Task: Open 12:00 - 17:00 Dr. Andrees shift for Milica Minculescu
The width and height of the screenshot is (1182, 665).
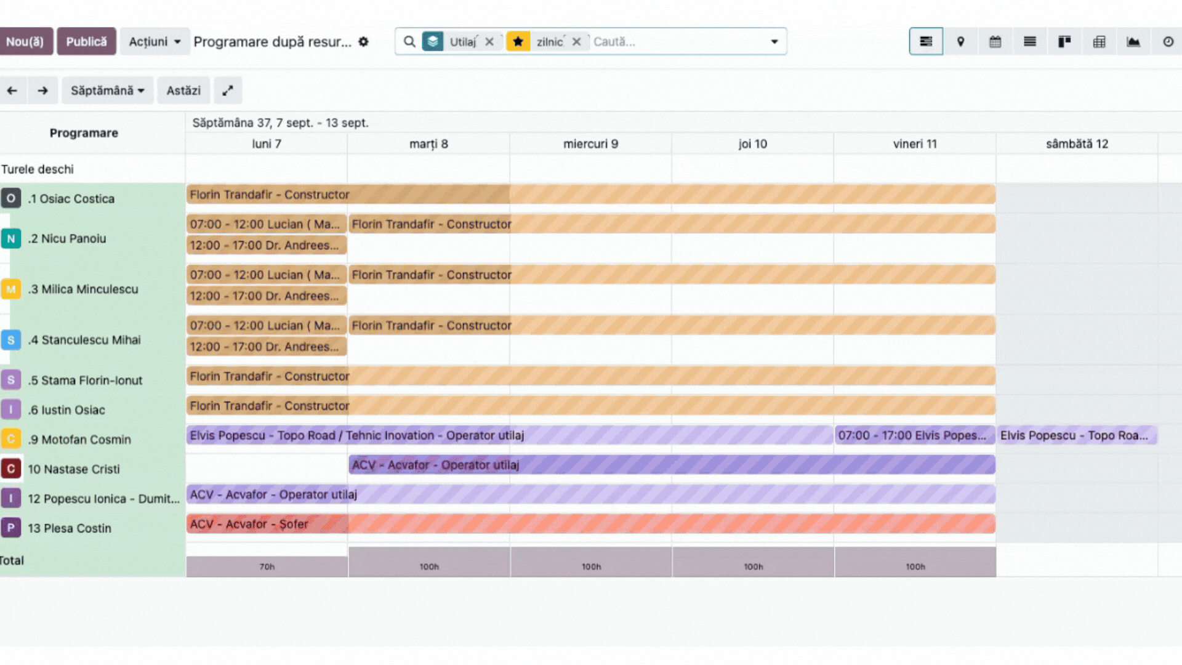Action: 267,296
